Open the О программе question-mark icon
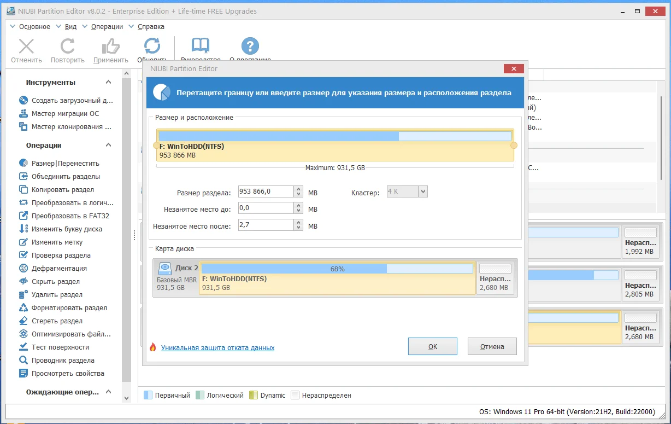The height and width of the screenshot is (424, 671). 250,46
